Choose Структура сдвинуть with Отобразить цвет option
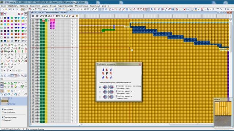The height and width of the screenshot is (131, 234). (100, 92)
